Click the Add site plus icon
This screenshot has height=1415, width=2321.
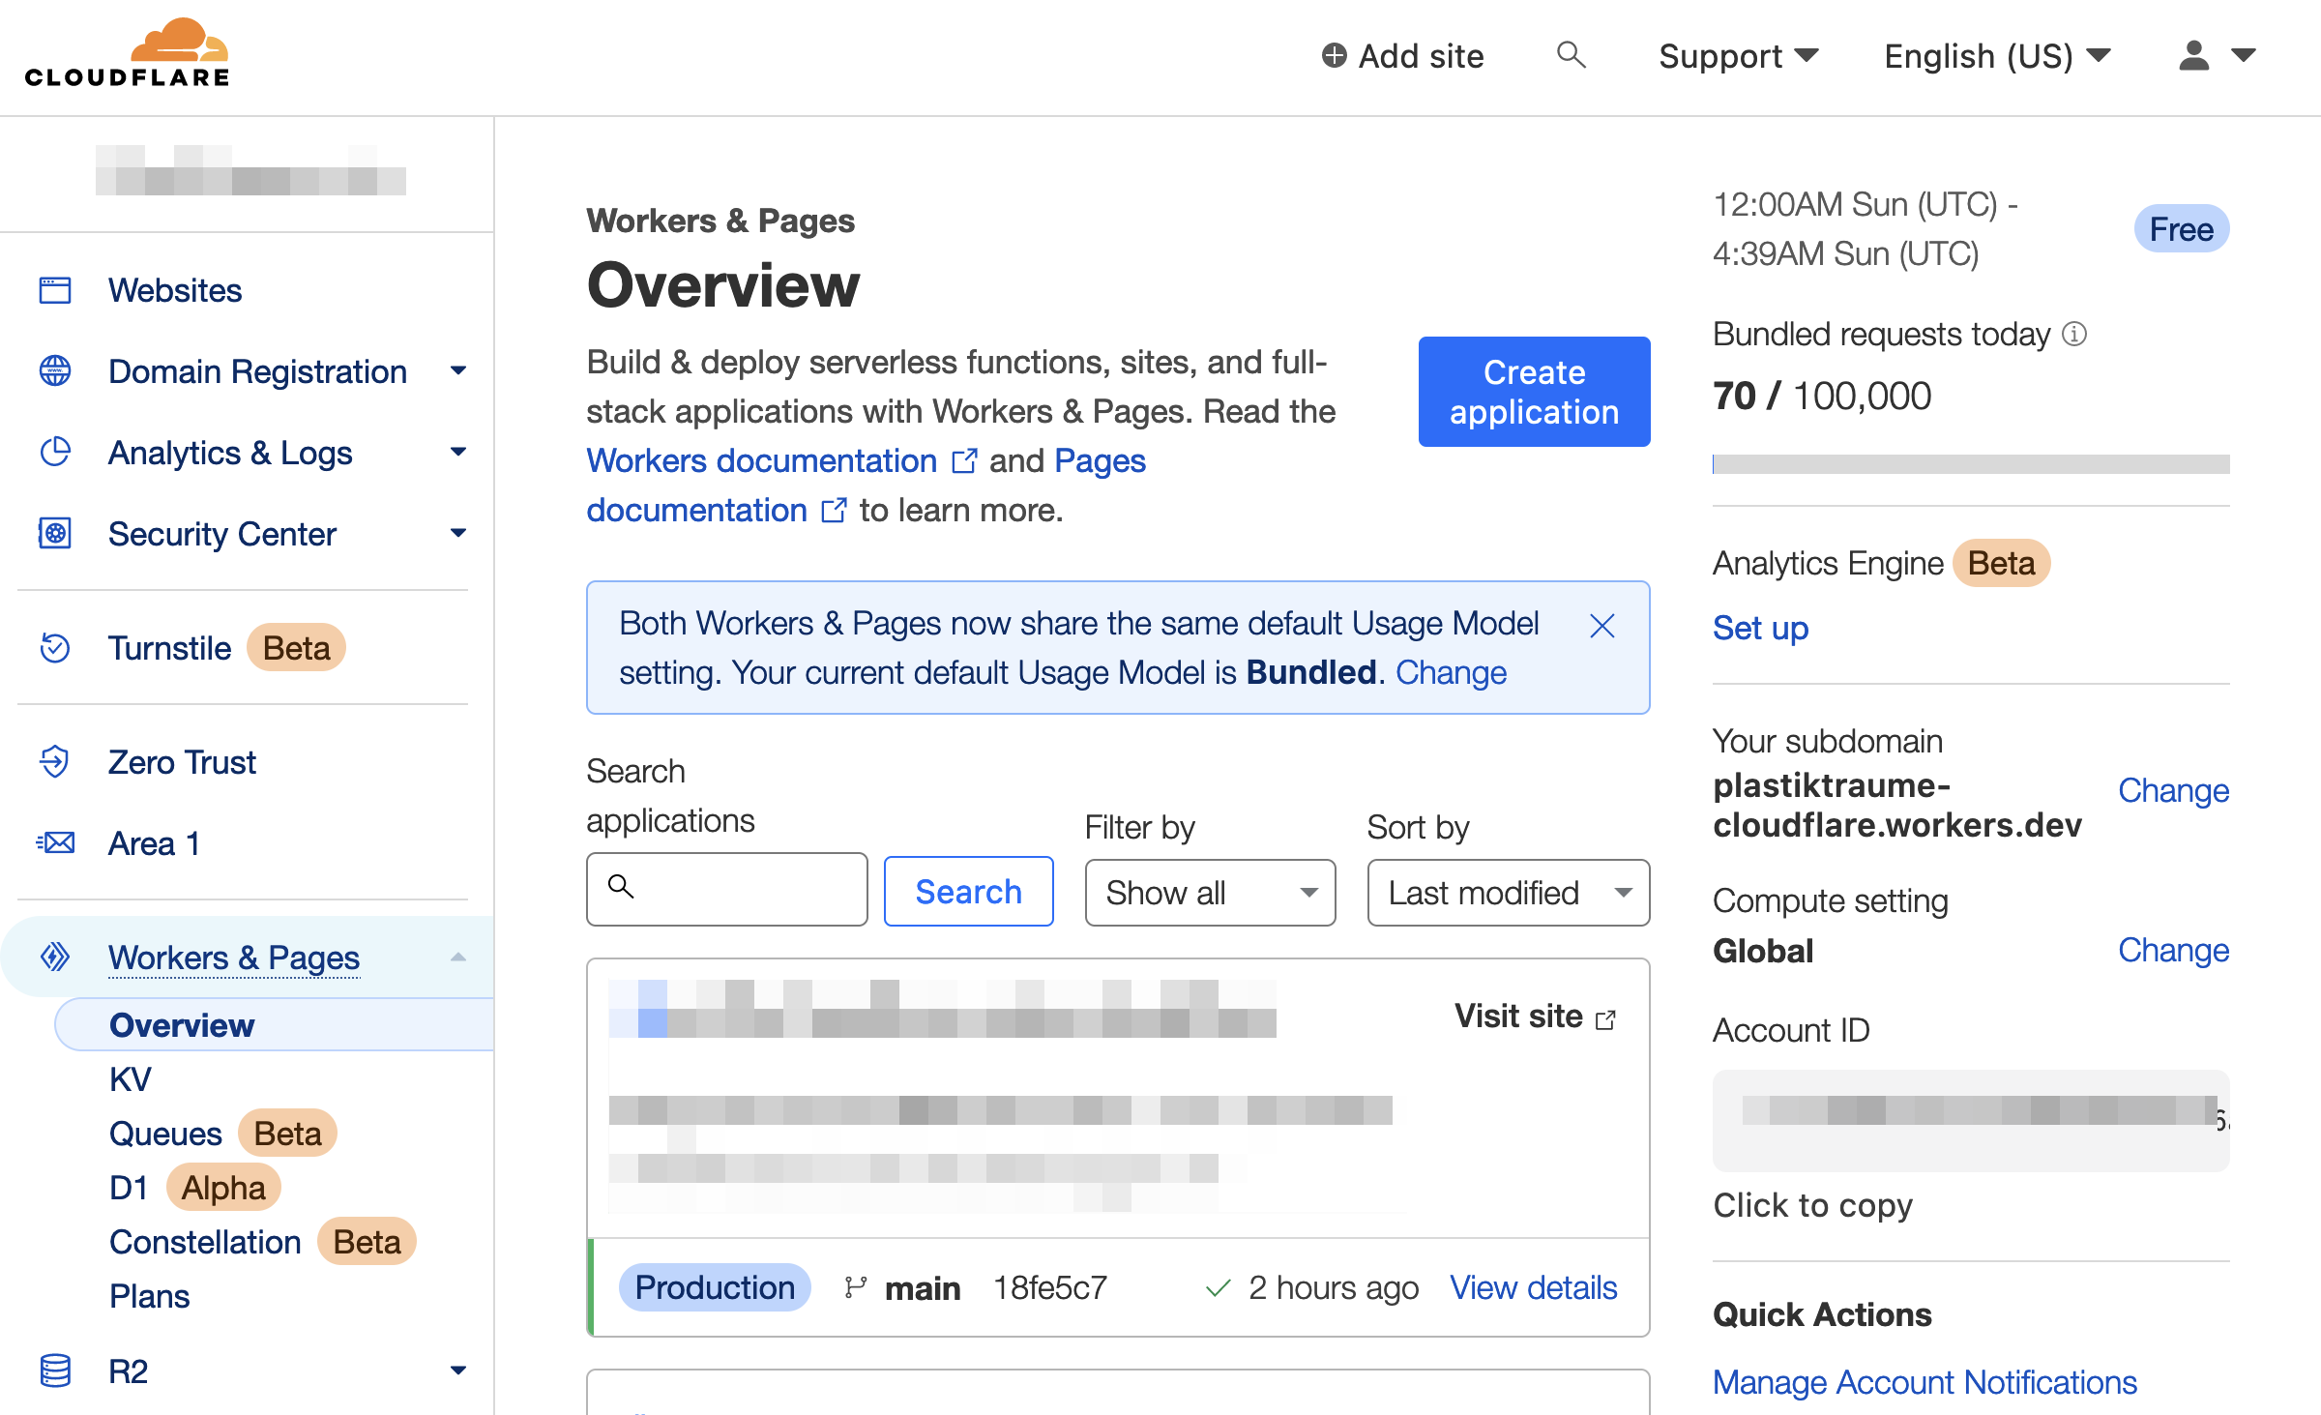click(1335, 56)
